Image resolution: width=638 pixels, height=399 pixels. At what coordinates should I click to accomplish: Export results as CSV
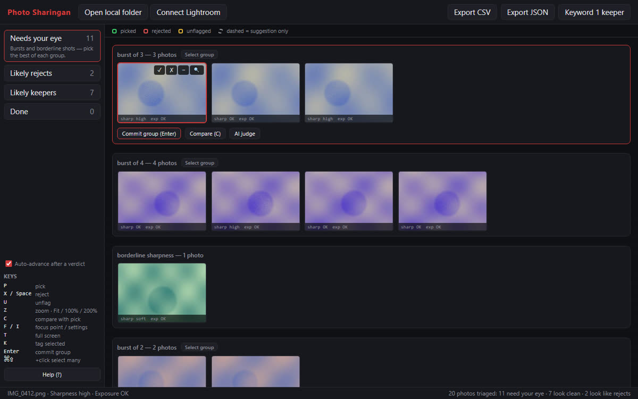point(472,12)
